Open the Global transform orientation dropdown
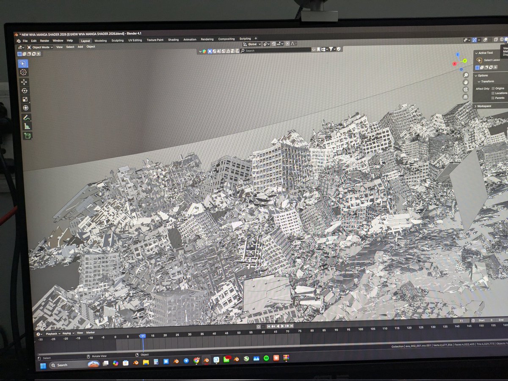This screenshot has height=381, width=508. click(x=252, y=44)
